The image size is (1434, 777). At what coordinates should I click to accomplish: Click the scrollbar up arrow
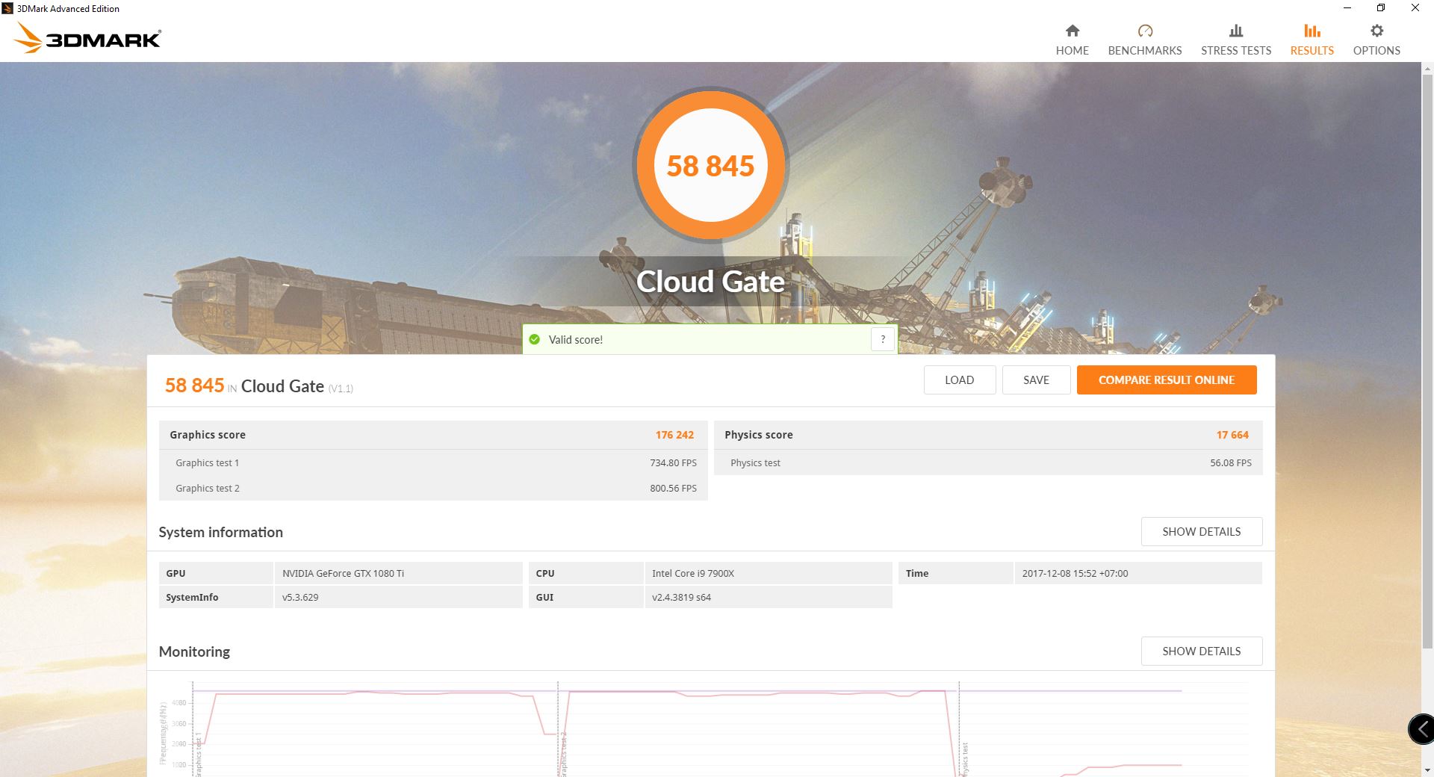pyautogui.click(x=1427, y=69)
